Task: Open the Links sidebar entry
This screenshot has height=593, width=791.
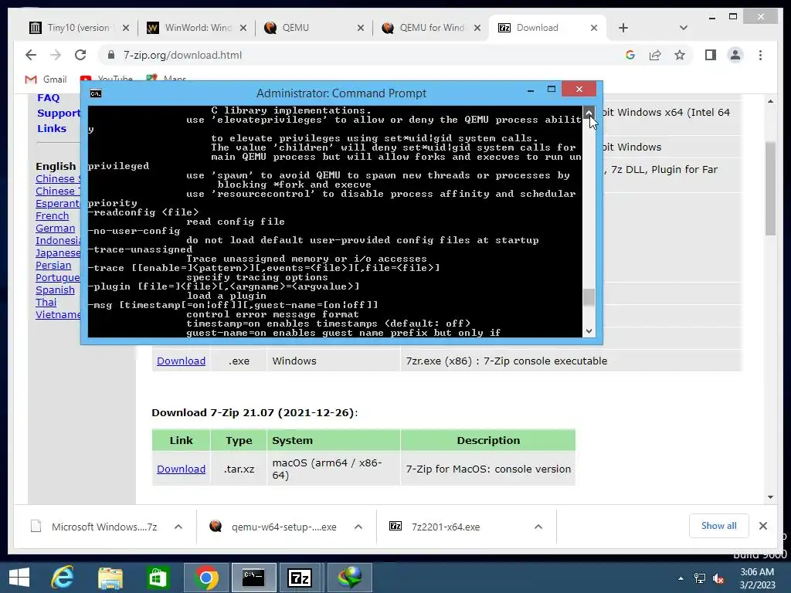Action: [x=52, y=129]
